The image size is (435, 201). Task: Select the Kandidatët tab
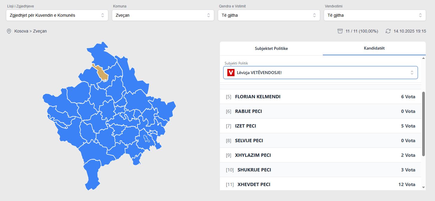point(374,48)
